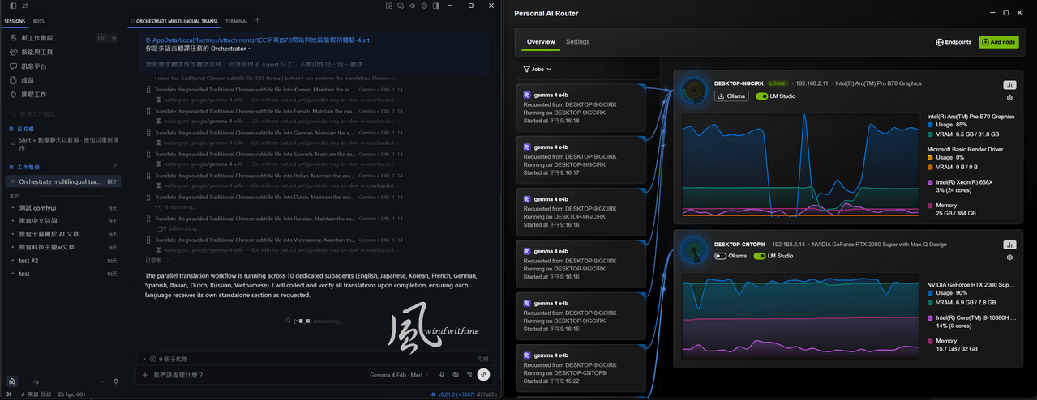Switch to the Settings tab in AI Router
This screenshot has height=400, width=1037.
(x=577, y=42)
